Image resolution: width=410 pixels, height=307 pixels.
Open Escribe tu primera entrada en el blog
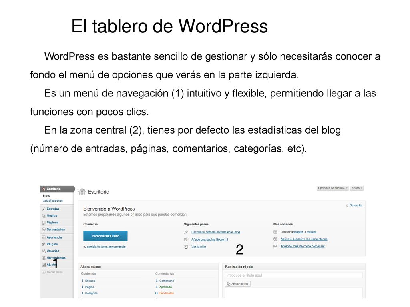coord(216,232)
